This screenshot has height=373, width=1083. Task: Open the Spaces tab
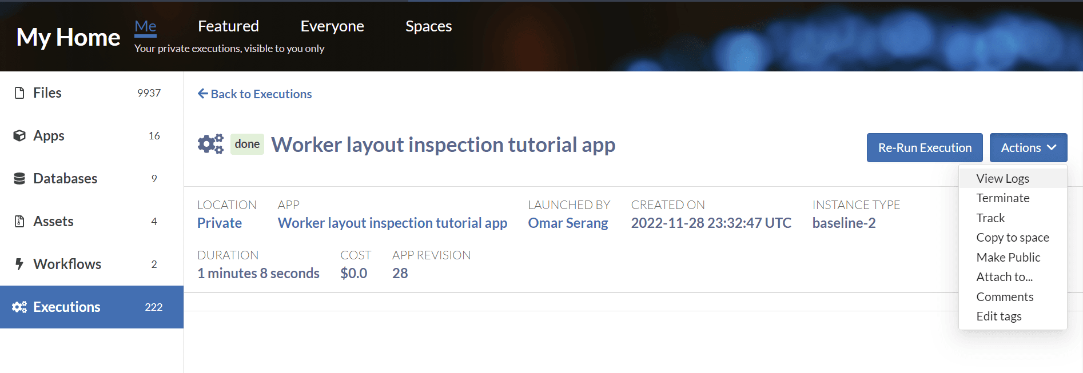point(428,26)
